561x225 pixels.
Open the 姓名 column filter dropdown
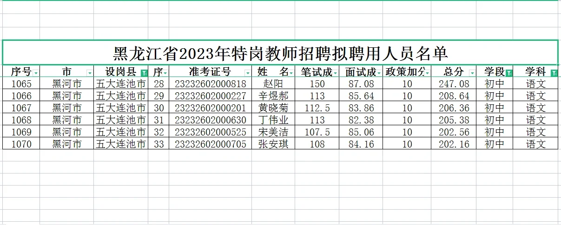coord(291,73)
